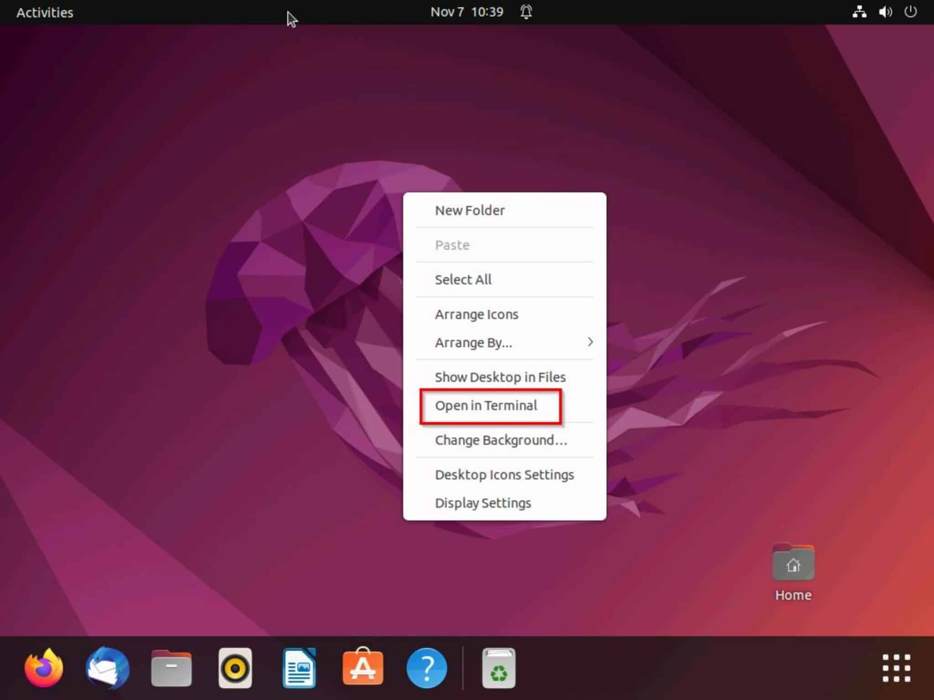Launch Thunderbird Mail from the dock
This screenshot has height=700, width=934.
(108, 668)
